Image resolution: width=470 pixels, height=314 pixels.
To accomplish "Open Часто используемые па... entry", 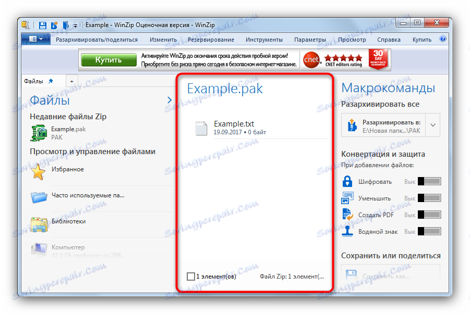I will (88, 195).
